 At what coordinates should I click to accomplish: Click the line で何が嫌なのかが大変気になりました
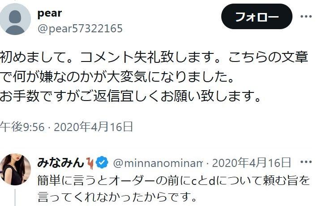(x=117, y=77)
